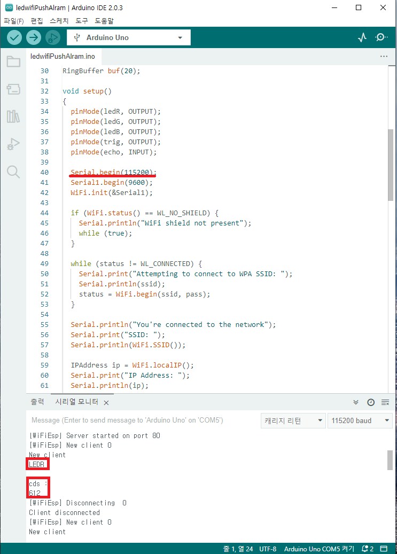Click line number 55 in gutter

coord(44,325)
